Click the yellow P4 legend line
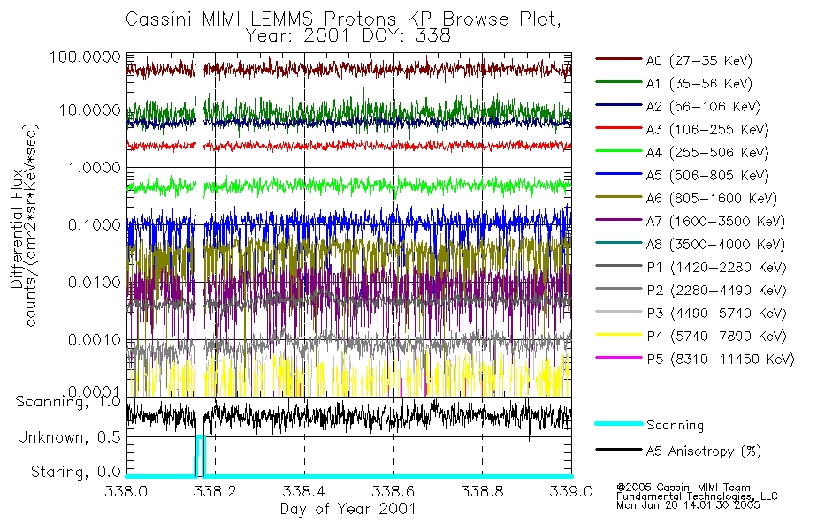Viewport: 840px width, 530px height. [x=618, y=334]
